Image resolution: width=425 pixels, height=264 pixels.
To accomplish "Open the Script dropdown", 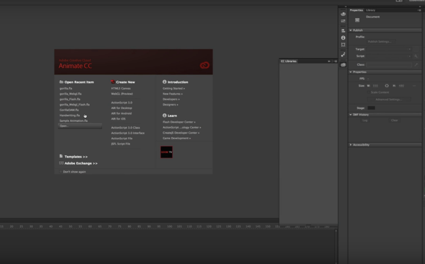I will click(389, 56).
